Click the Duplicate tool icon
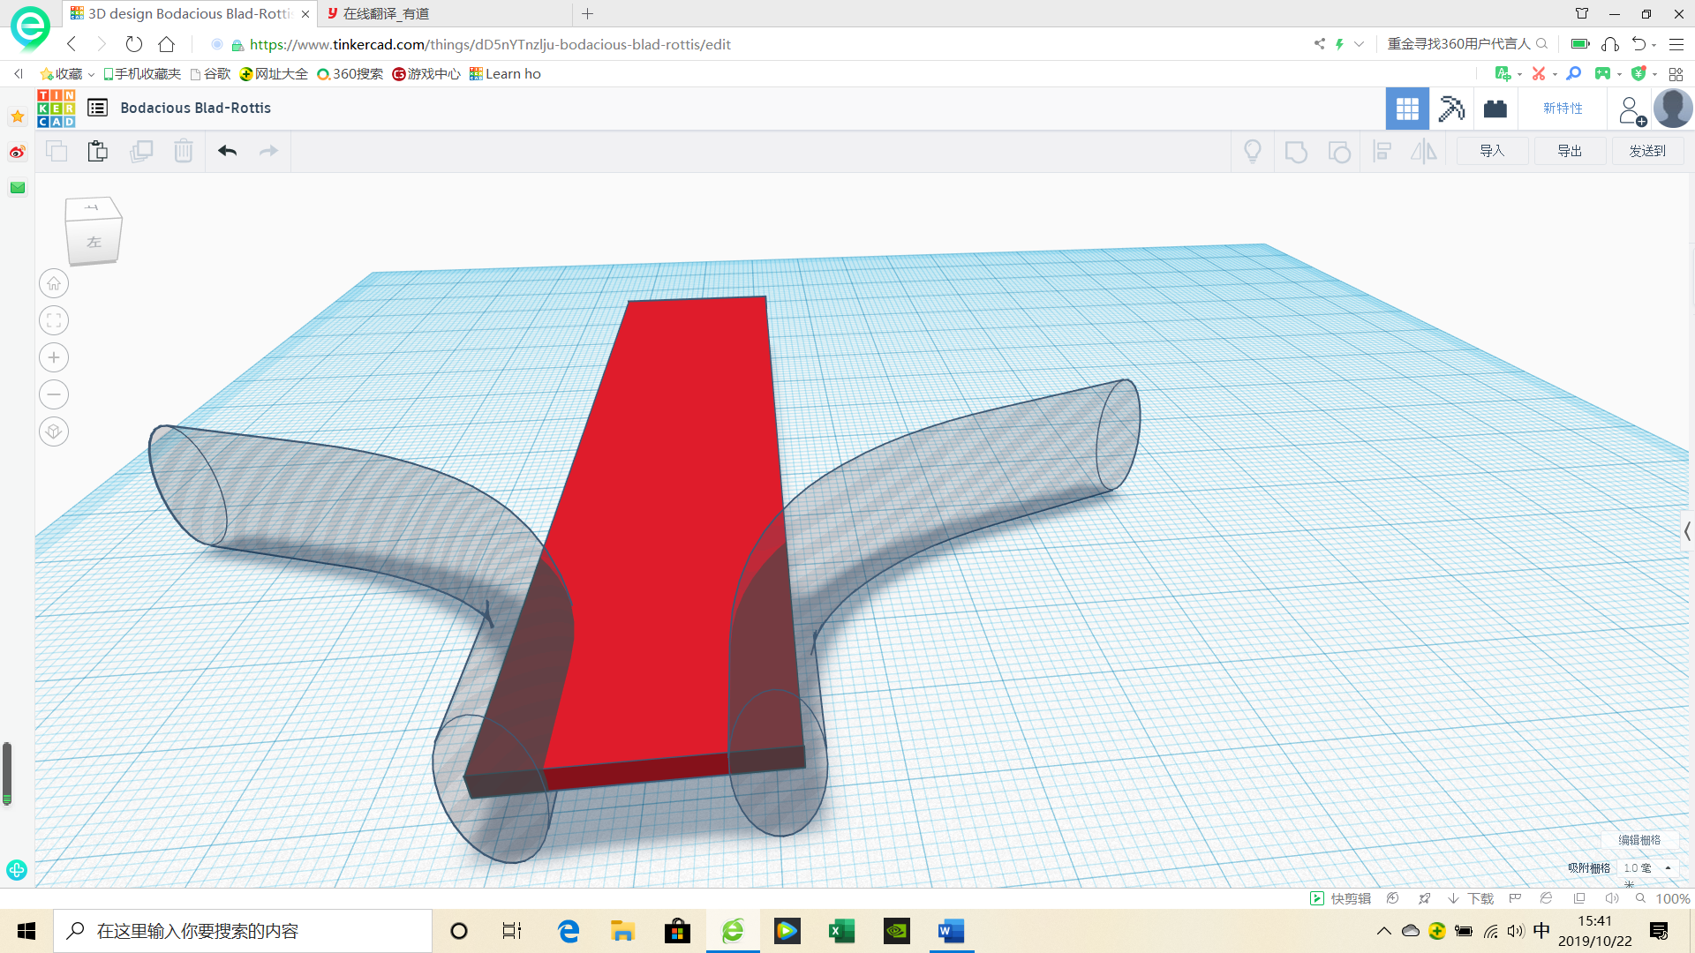Image resolution: width=1695 pixels, height=953 pixels. 141,151
